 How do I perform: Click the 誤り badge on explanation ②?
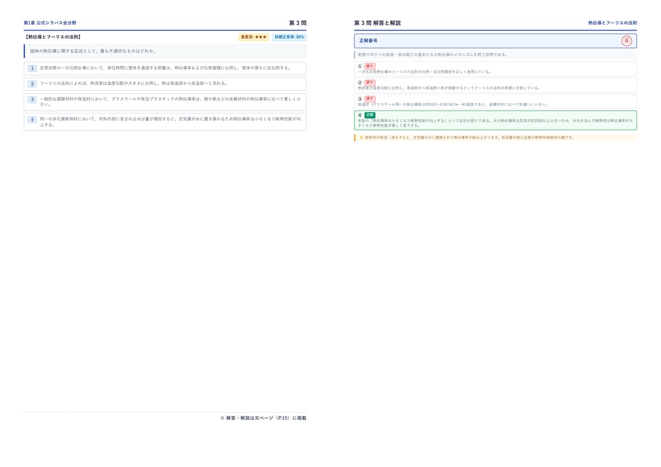coord(370,83)
